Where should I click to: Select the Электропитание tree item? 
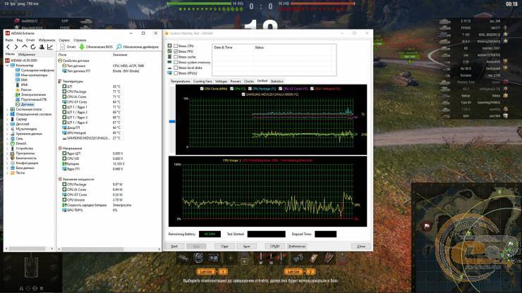pyautogui.click(x=33, y=94)
